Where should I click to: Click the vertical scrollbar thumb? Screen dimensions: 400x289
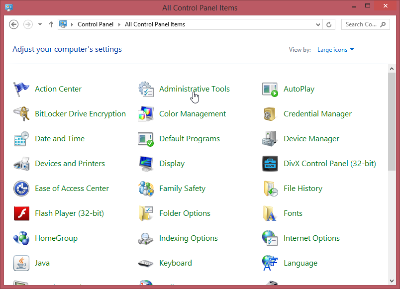[x=392, y=121]
